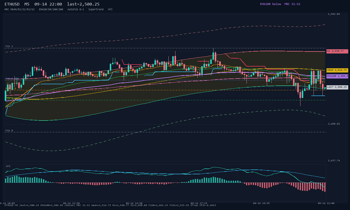Click VFI in the top indicator legend
The image size is (350, 210).
click(110, 9)
